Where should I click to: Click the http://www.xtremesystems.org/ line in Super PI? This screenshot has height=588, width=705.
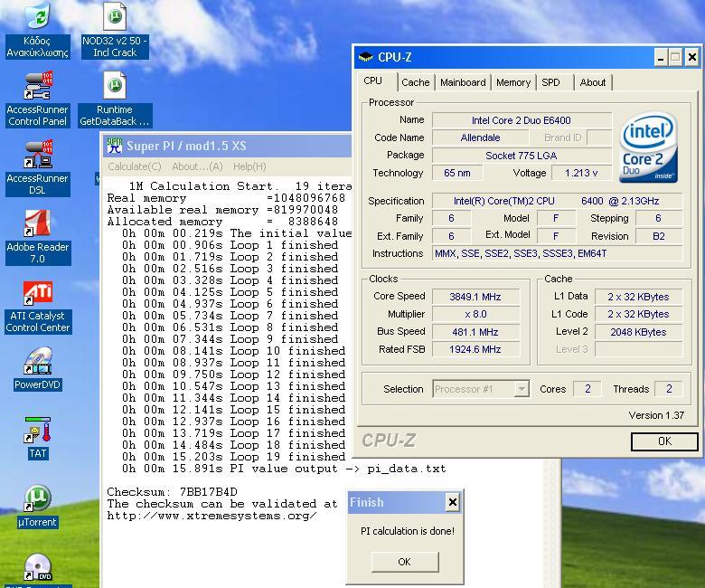click(211, 516)
